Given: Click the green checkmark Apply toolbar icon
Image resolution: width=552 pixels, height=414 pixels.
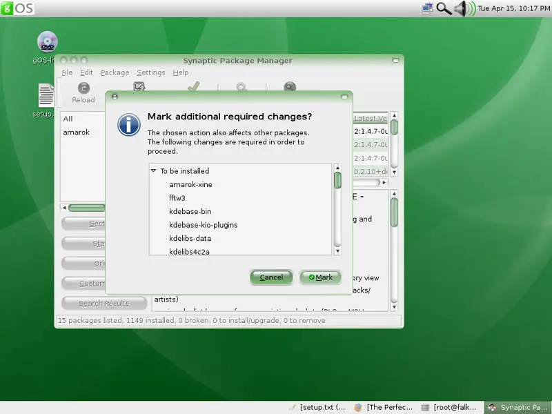Looking at the screenshot, I should point(194,86).
